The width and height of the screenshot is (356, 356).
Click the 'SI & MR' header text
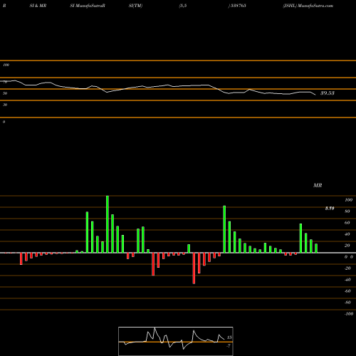pos(38,6)
